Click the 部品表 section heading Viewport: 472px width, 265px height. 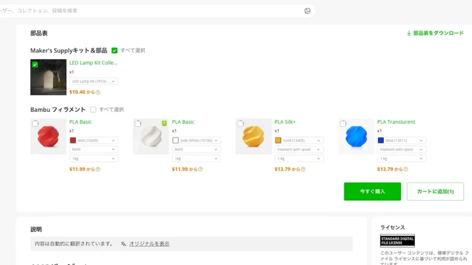click(39, 33)
